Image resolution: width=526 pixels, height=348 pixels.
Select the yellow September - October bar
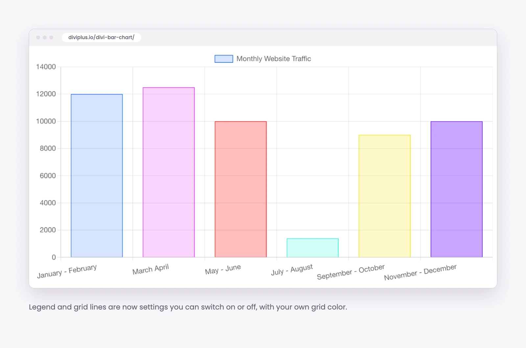pos(385,196)
